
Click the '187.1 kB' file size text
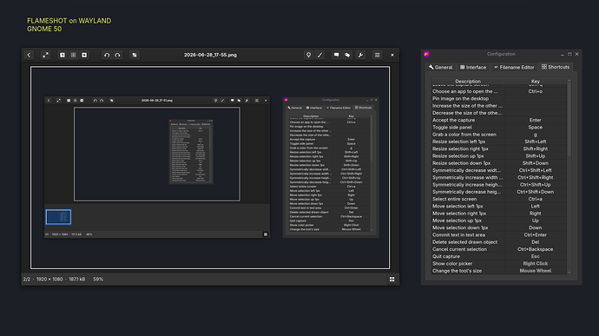coord(77,280)
